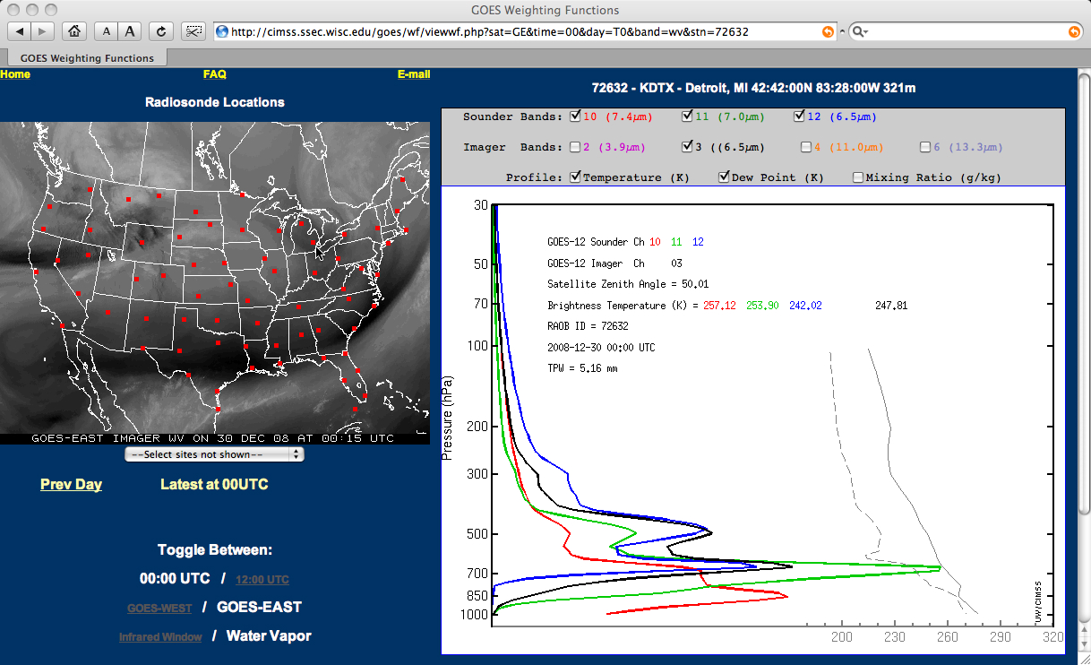
Task: Click the 'TPW = 5.16 mm' text in chart
Action: point(582,368)
